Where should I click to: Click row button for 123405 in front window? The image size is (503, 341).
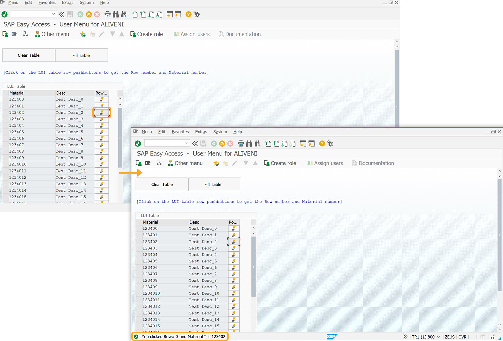pos(234,261)
